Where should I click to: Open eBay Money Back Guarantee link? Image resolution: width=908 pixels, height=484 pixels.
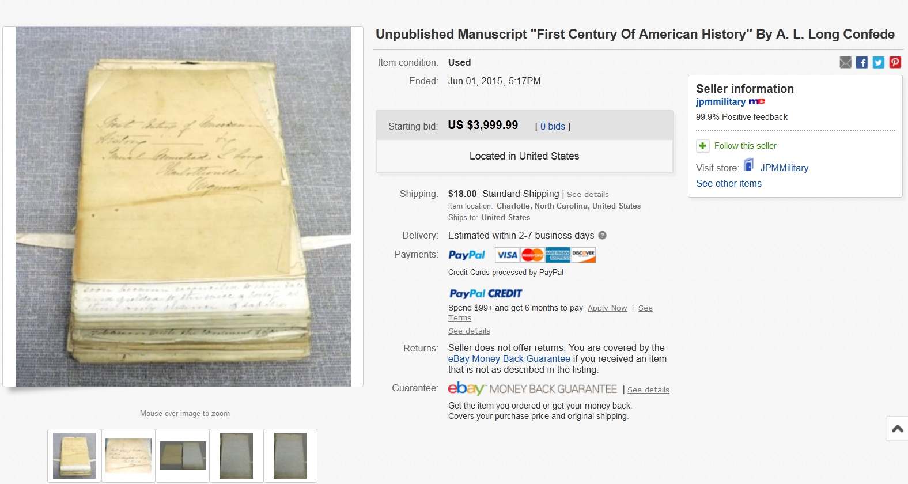coord(509,358)
